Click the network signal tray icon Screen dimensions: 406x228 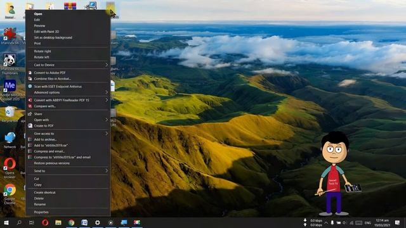pyautogui.click(x=351, y=222)
